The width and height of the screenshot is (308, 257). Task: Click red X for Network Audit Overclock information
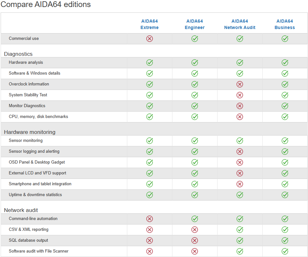[240, 84]
